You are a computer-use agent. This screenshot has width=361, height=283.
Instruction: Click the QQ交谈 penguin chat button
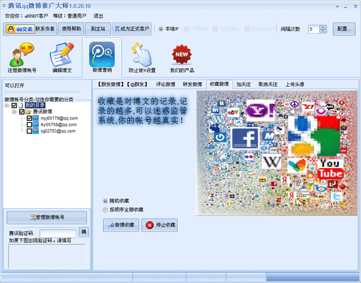(x=20, y=29)
